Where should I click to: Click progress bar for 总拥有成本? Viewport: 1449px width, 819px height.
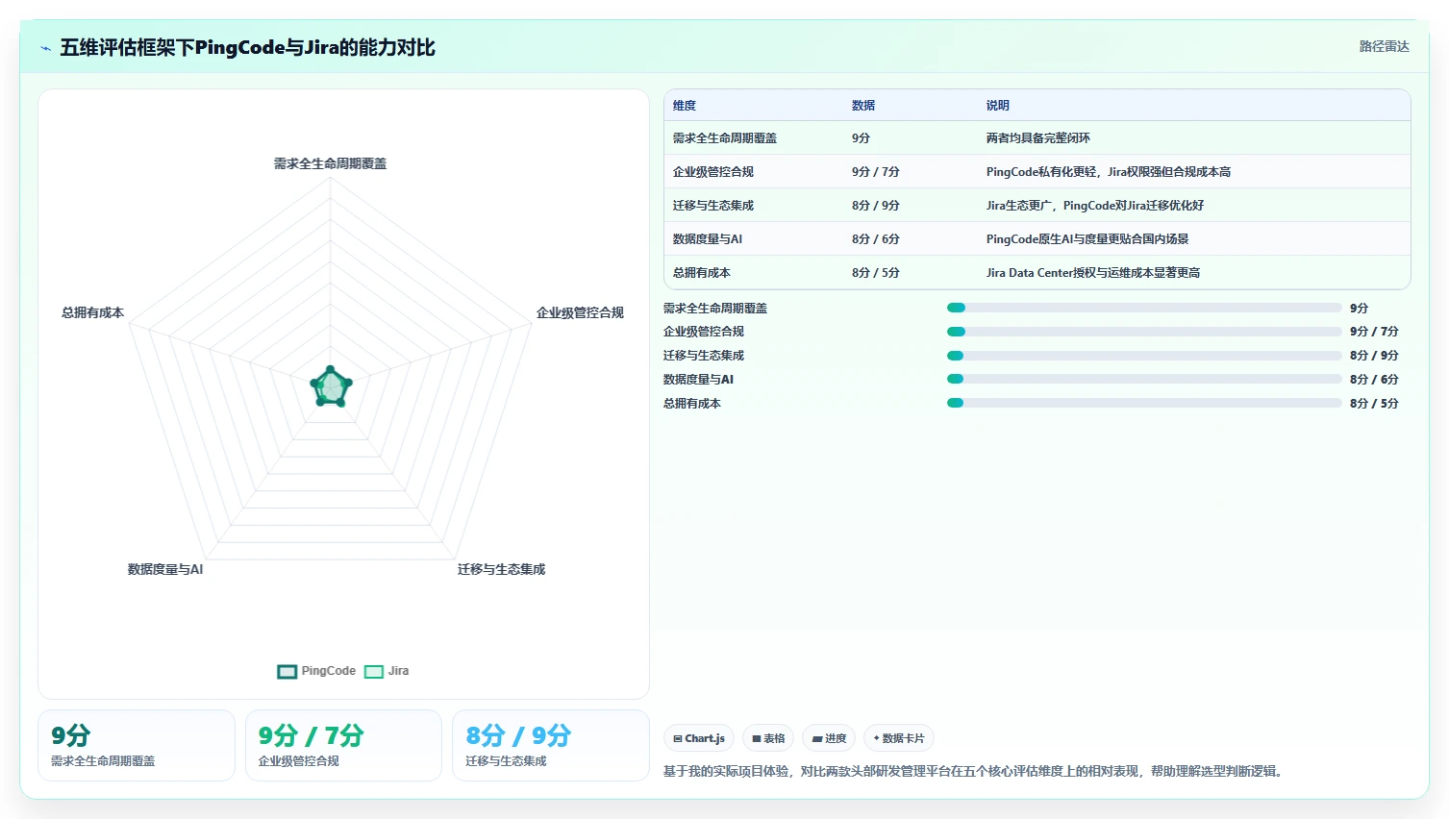(1144, 404)
